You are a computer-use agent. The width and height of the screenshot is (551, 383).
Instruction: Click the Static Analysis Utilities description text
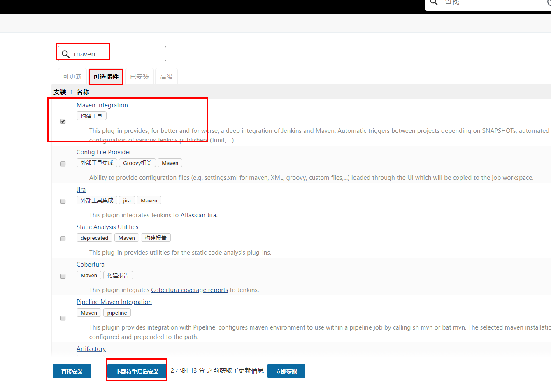[180, 253]
